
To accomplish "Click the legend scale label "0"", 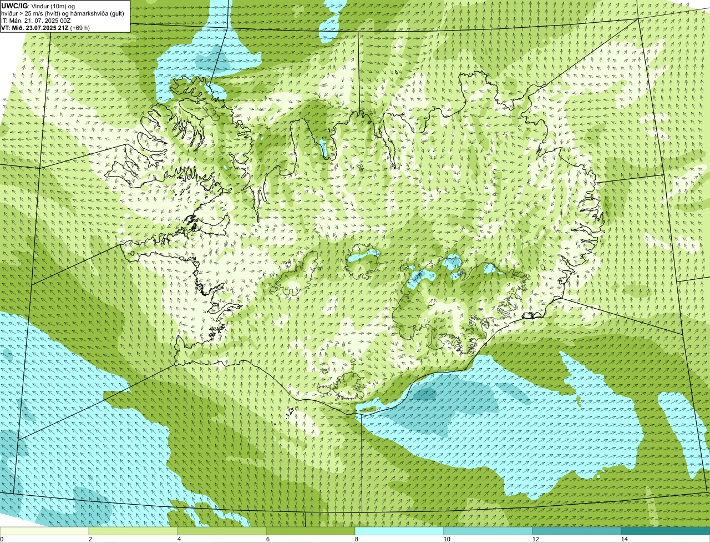I will [x=2, y=539].
